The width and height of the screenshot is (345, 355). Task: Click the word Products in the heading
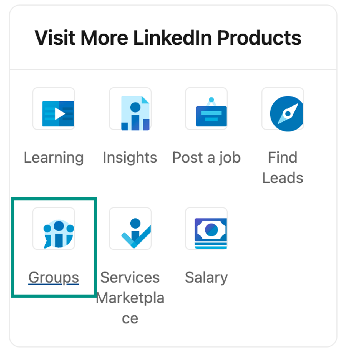[259, 38]
